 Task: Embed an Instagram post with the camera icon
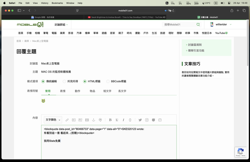[x=147, y=120]
